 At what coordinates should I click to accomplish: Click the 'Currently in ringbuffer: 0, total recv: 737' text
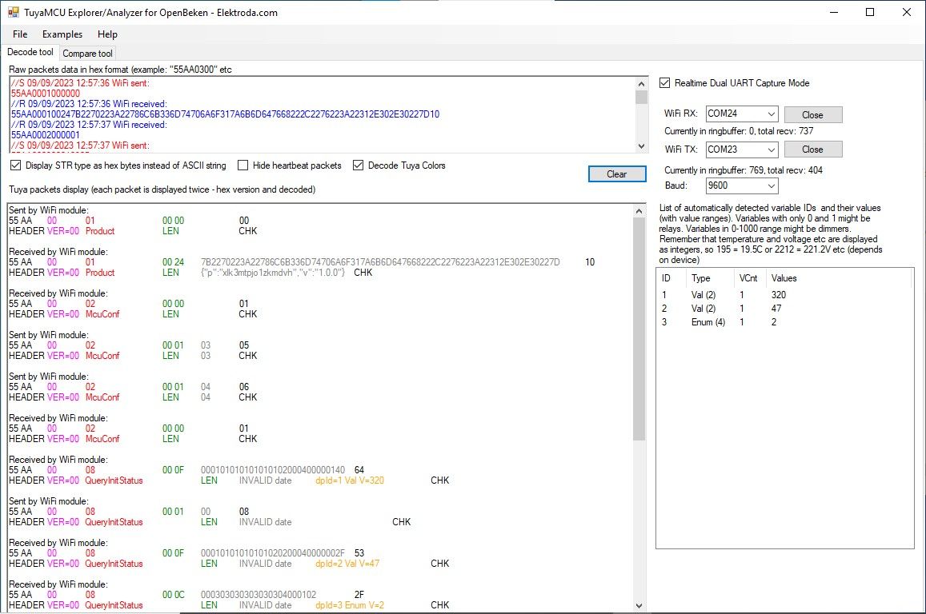(x=739, y=132)
